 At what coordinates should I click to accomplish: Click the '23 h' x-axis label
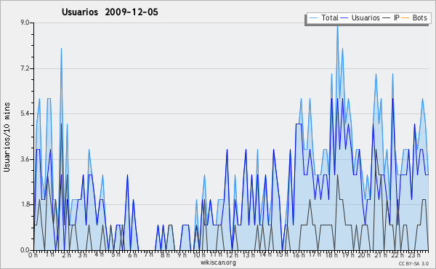(413, 254)
